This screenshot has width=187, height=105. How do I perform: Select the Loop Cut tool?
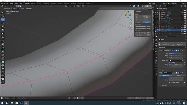(3, 55)
